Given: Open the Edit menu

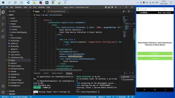Looking at the screenshot, I should (11, 7).
